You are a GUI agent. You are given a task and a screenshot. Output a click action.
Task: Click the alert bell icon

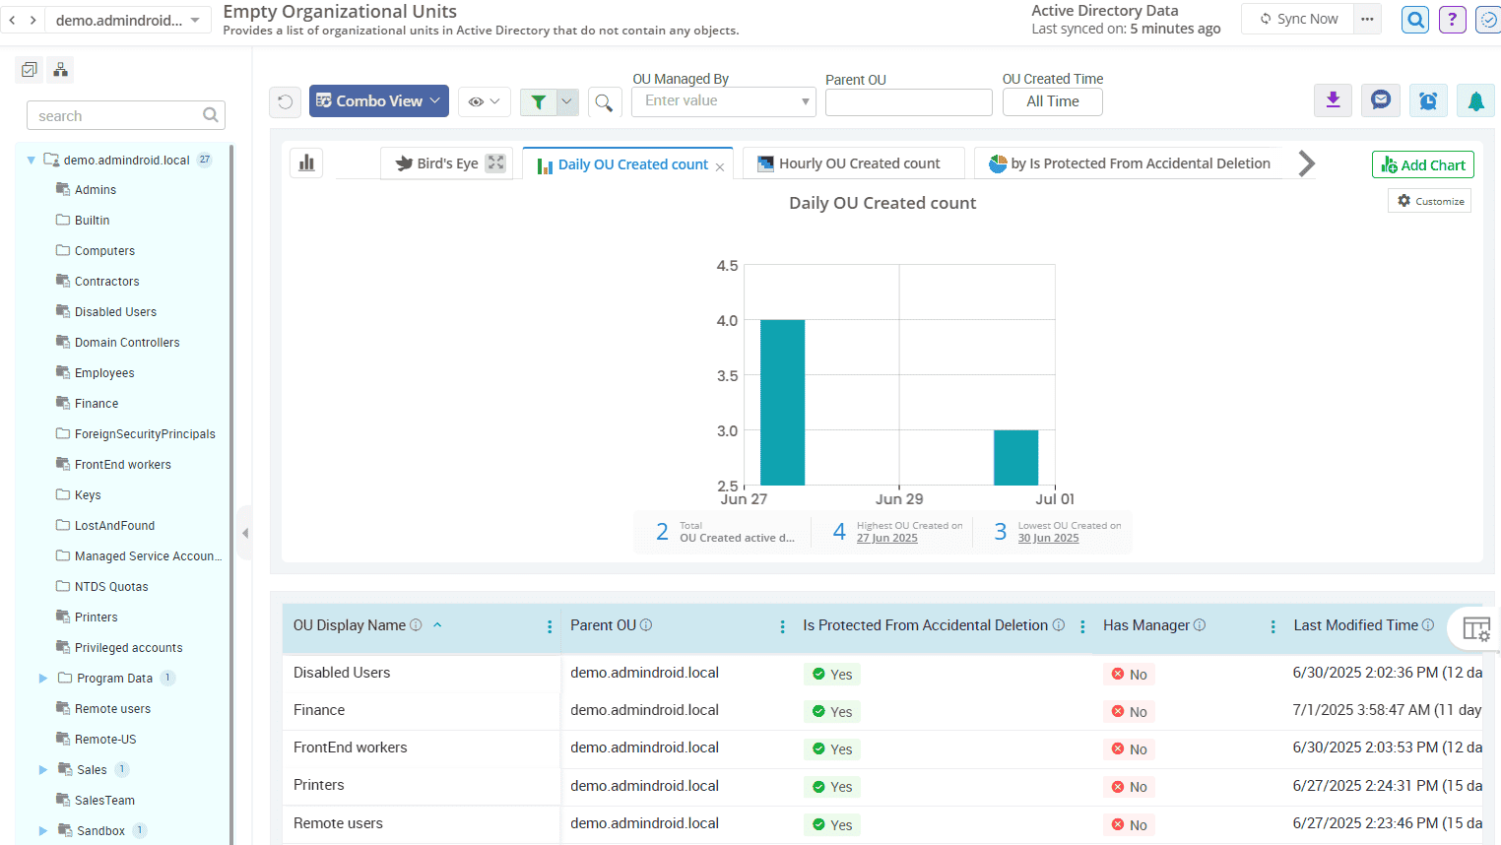point(1475,100)
